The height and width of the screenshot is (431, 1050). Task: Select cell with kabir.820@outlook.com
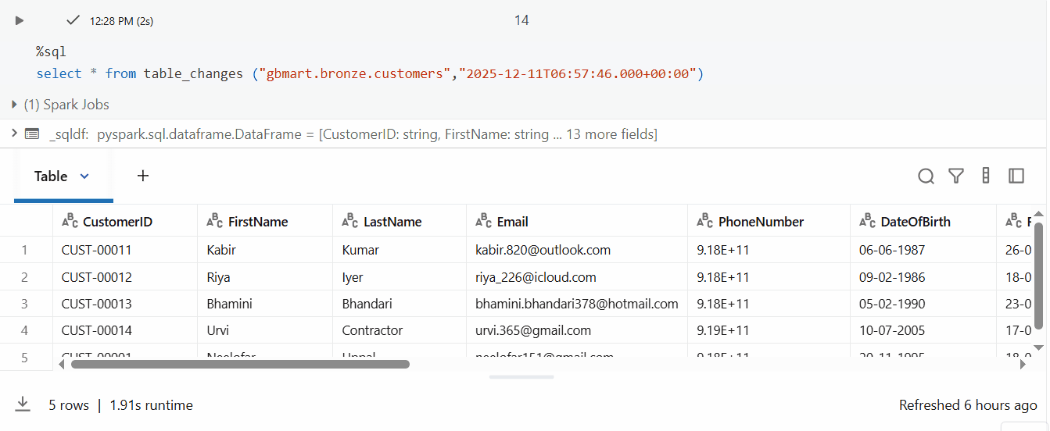click(x=543, y=251)
